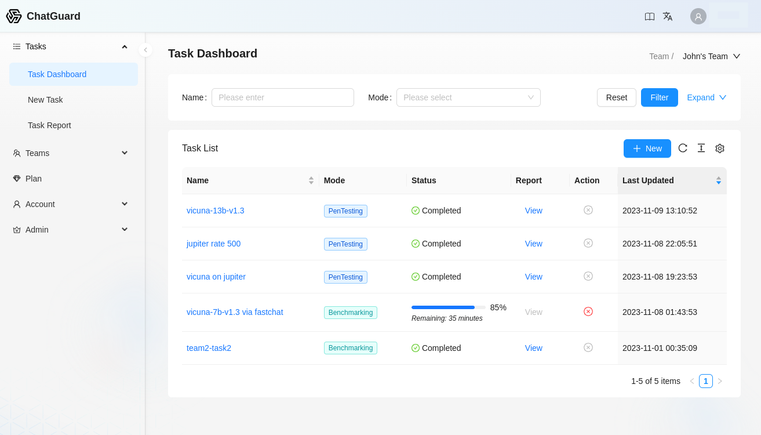Screen dimensions: 761x435
Task: Click the sort control on the Name column
Action: pyautogui.click(x=311, y=180)
